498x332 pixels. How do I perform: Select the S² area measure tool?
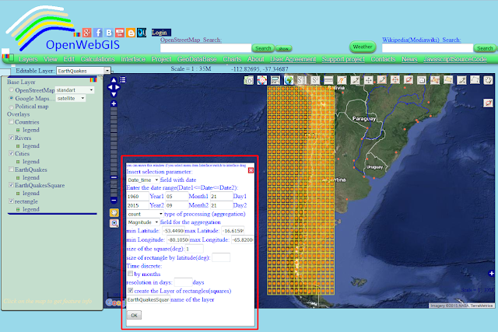pos(315,80)
